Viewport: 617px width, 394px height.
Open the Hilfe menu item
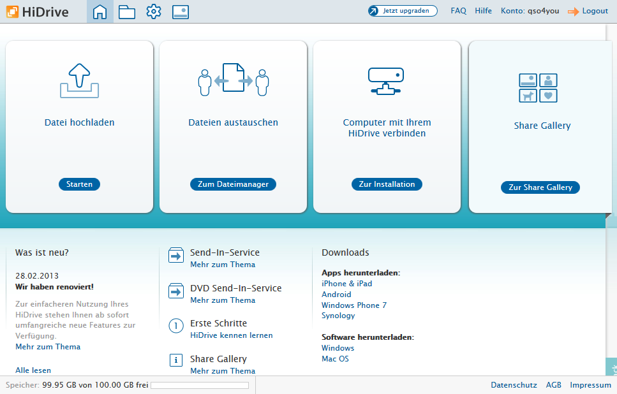pos(483,11)
